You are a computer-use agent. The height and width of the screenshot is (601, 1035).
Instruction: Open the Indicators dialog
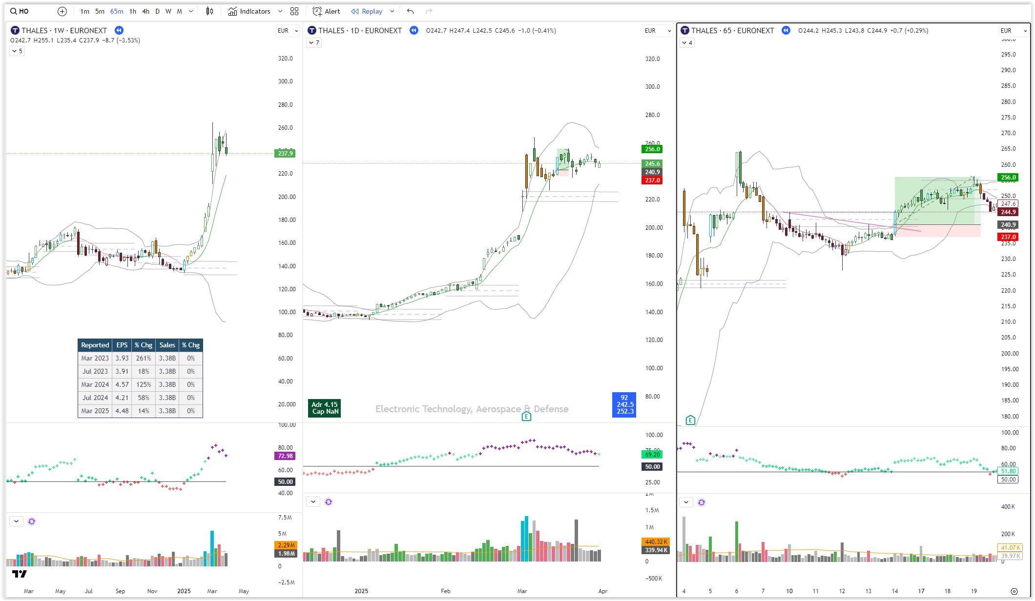[249, 11]
